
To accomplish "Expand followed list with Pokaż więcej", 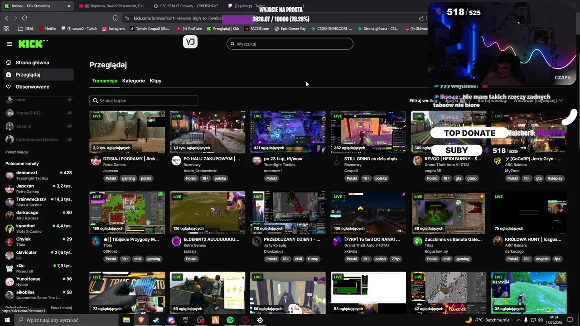I will coord(17,152).
